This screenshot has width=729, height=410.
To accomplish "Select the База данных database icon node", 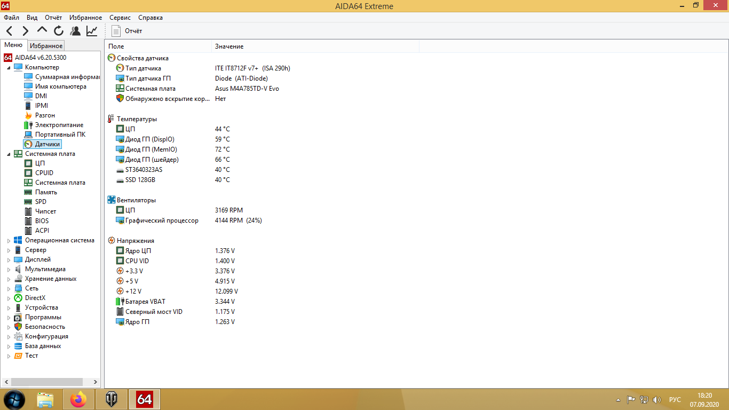I will pos(18,346).
